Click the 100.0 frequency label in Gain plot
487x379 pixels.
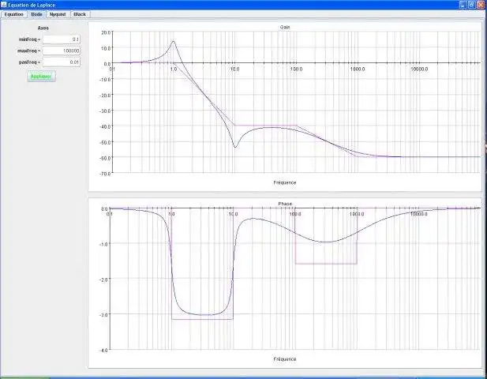coord(296,69)
